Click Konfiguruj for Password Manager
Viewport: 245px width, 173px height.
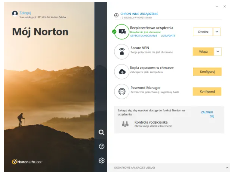207,91
